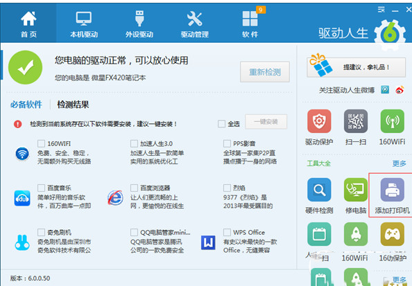Click the gift box icon on suggestion banner
412x286 pixels.
coord(320,65)
